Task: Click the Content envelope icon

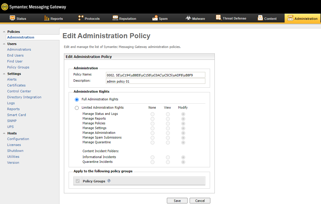Action: click(260, 18)
